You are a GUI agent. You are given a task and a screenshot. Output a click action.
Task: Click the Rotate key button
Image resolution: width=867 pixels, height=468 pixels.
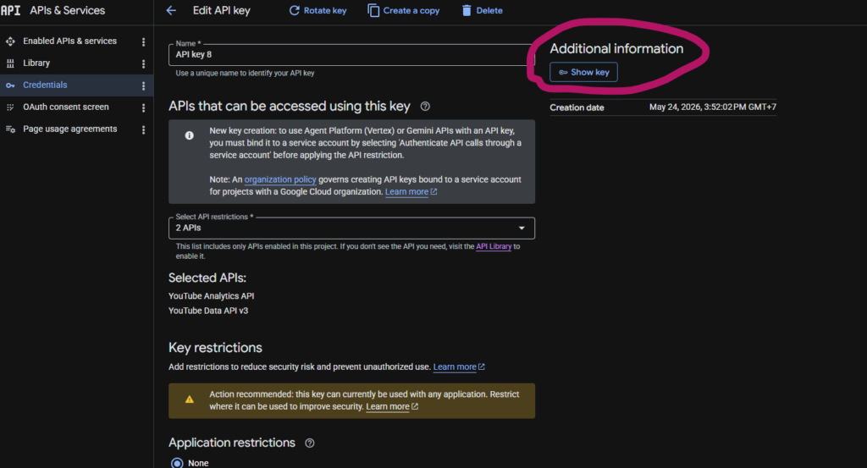318,10
